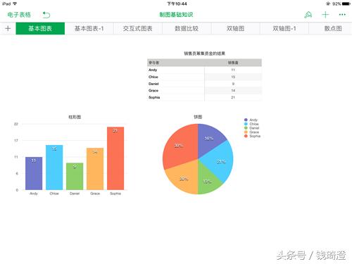Select the 参与者 header cell
The width and height of the screenshot is (352, 264).
click(x=176, y=63)
